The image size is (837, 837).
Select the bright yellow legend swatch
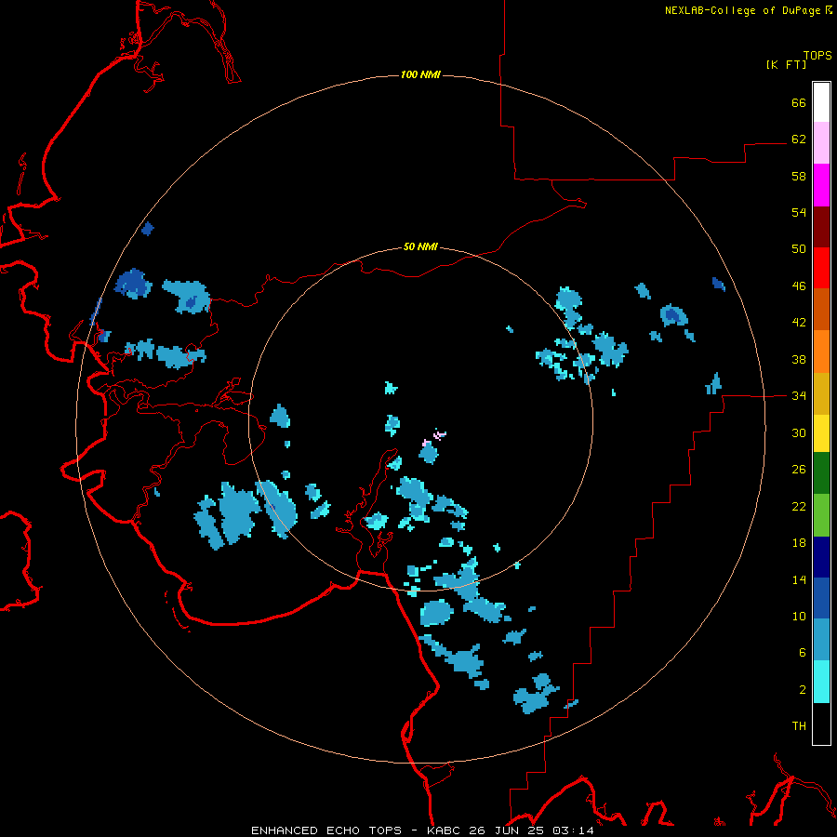(x=821, y=433)
